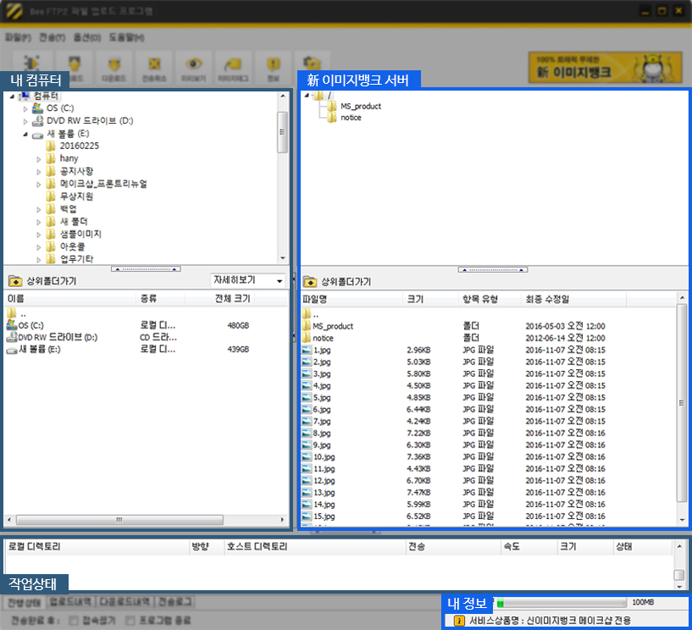Click the DVD RW drive icon in local file list
This screenshot has width=692, height=630.
tap(12, 338)
